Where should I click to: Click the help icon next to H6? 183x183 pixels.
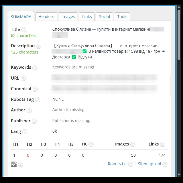click(x=91, y=144)
